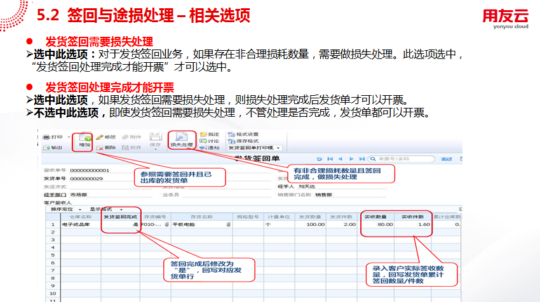Open the 打印 dropdown arrow
540x302 pixels.
[69, 137]
